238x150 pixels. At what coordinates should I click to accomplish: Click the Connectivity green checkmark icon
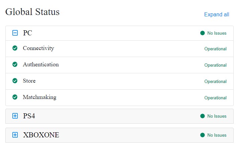pos(15,48)
